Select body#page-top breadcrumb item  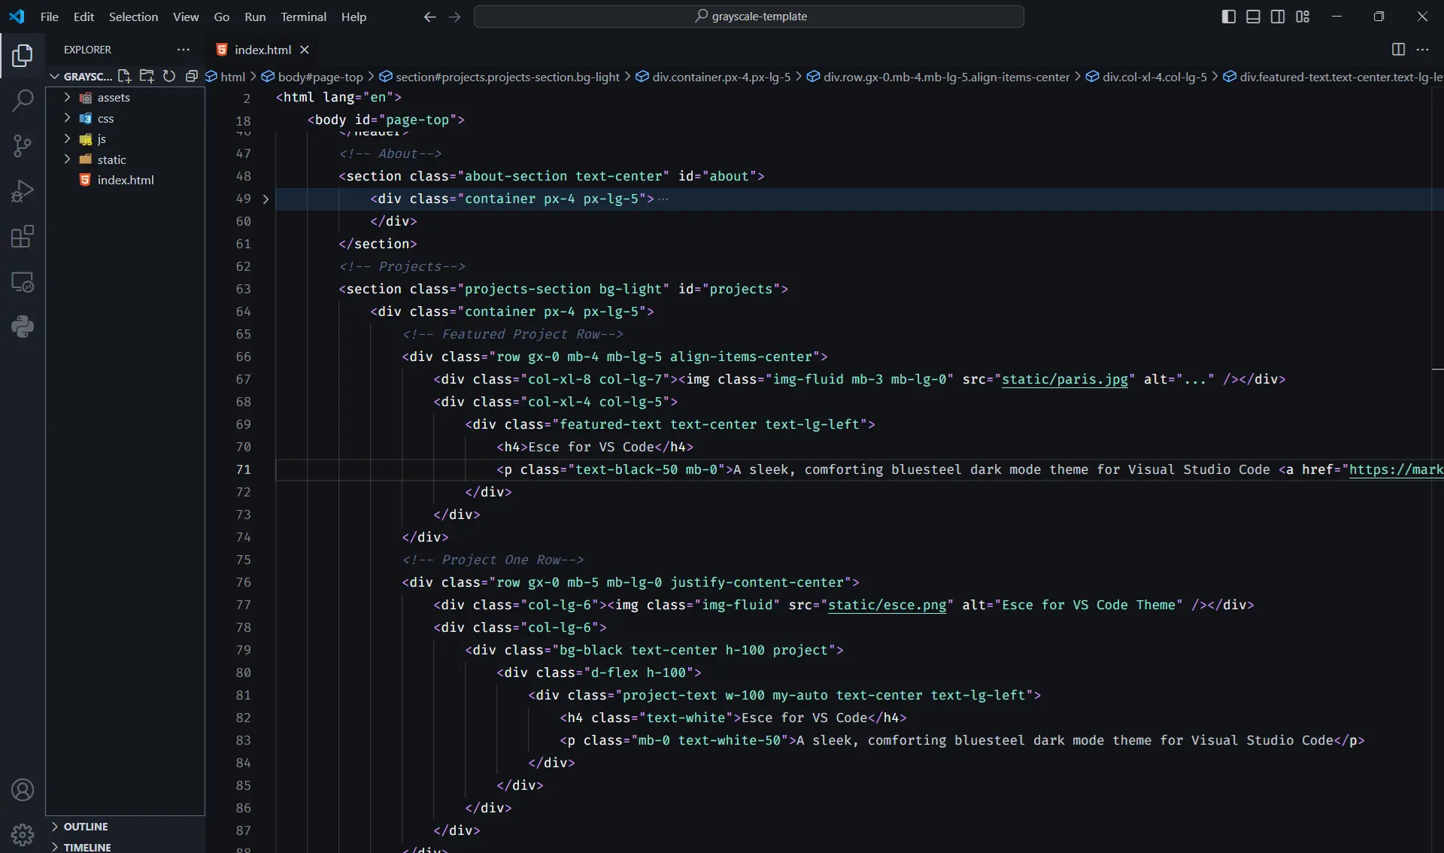(x=320, y=77)
